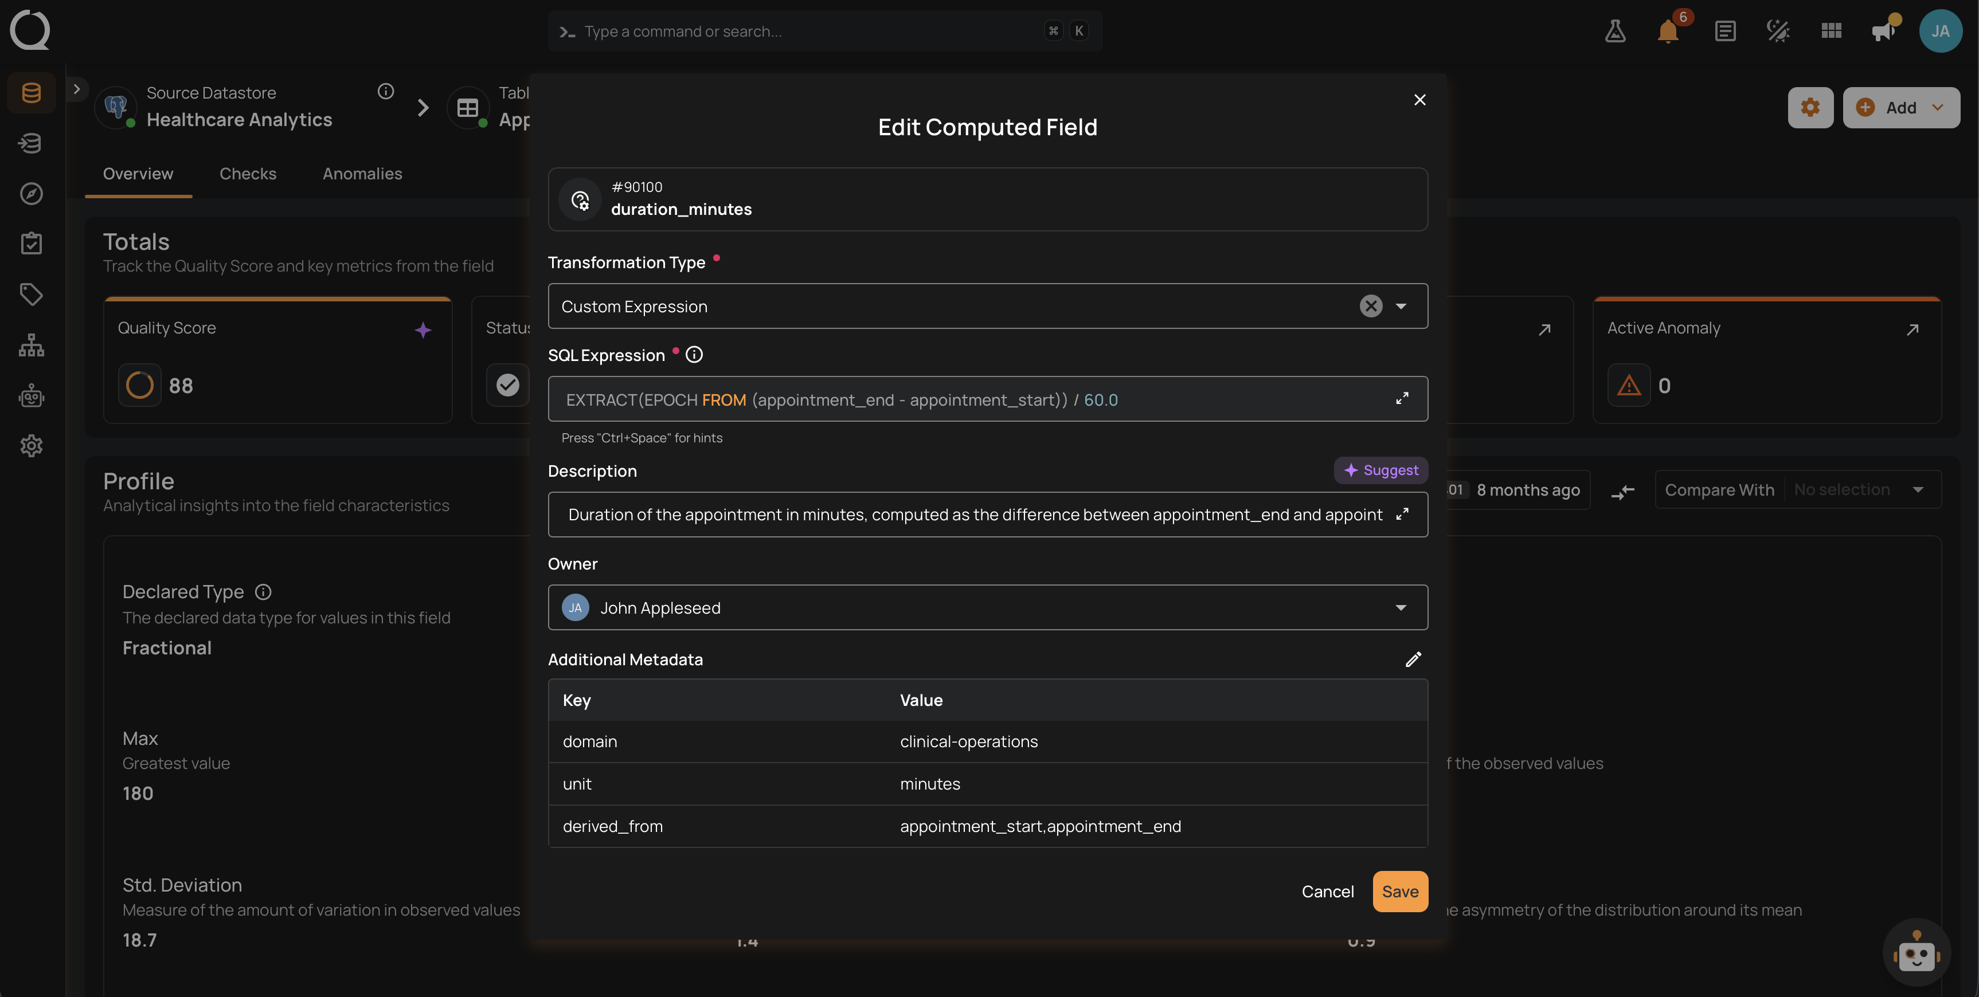This screenshot has height=997, width=1979.
Task: Open the Tags icon in sidebar
Action: coord(32,294)
